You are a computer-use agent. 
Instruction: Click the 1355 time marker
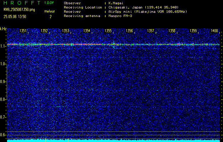pyautogui.click(x=108, y=31)
